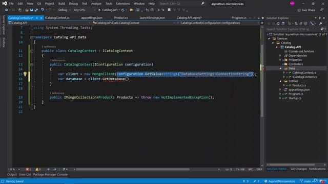The image size is (328, 184).
Task: Click the Solution Explorer search magnifier icon
Action: pyautogui.click(x=322, y=29)
